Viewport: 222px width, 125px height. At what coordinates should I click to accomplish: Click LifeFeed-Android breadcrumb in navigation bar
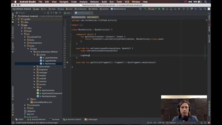click(22, 9)
